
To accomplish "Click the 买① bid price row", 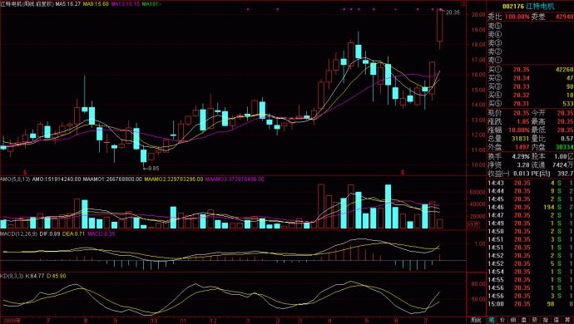I will (530, 70).
